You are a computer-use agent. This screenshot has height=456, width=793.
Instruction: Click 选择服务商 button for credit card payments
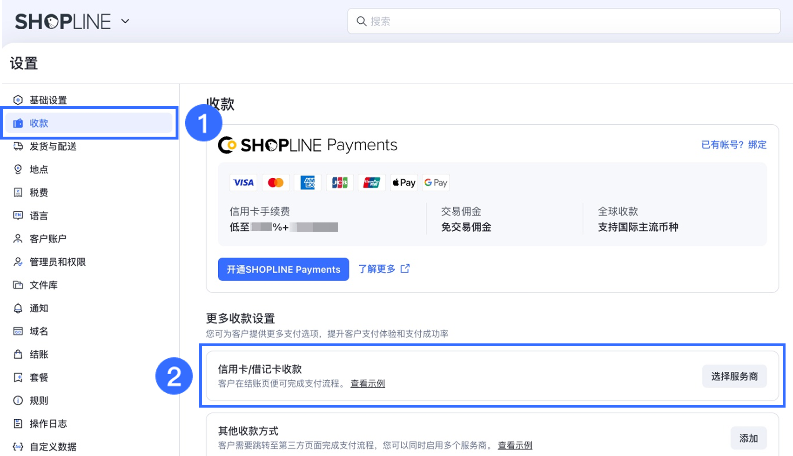point(734,376)
